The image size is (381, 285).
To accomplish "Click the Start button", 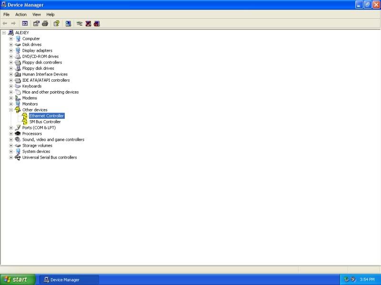I will click(18, 280).
